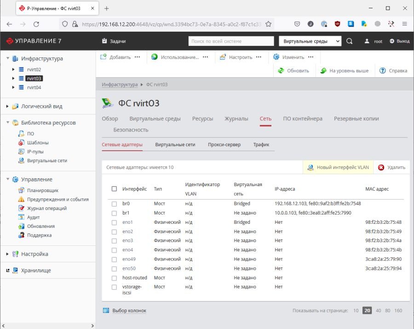Open the Виртуальные среды search scope dropdown
The width and height of the screenshot is (414, 329).
310,41
